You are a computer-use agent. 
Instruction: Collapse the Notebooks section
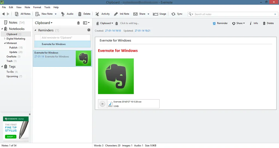[2, 29]
